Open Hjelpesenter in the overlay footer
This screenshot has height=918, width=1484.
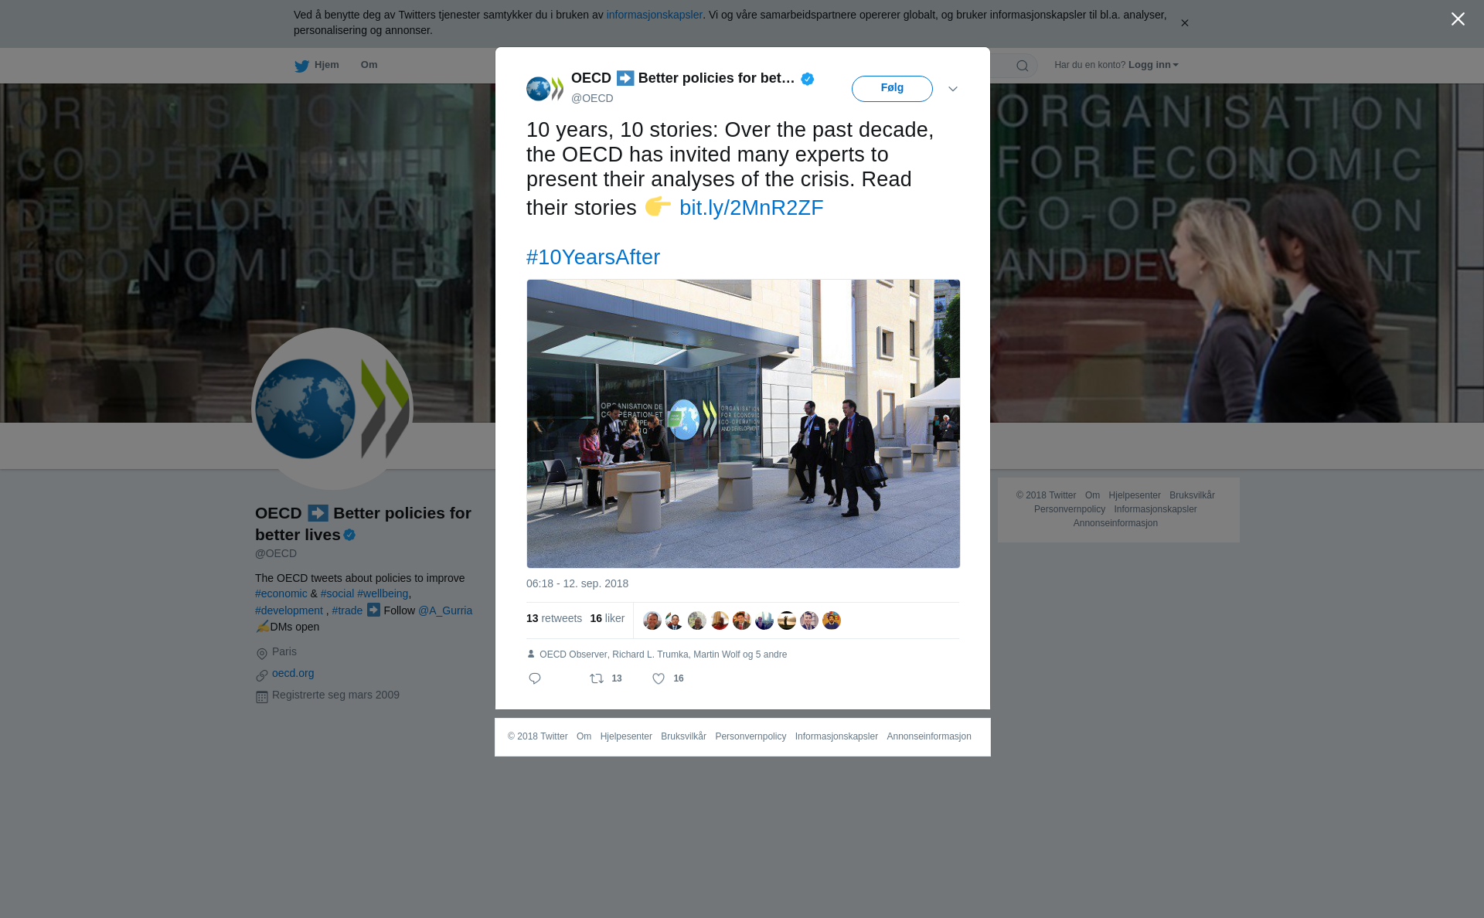click(x=626, y=736)
